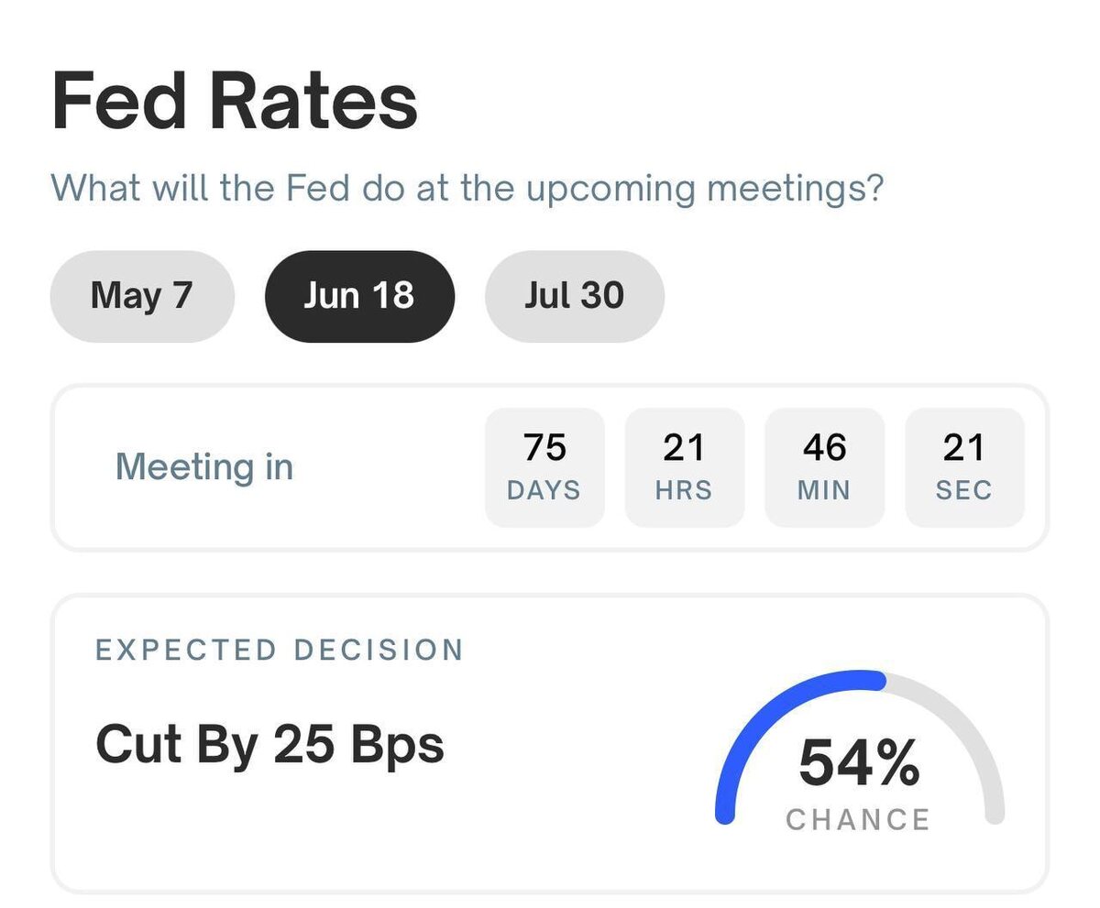This screenshot has height=908, width=1100.
Task: Click the SEC unit label
Action: tap(963, 491)
